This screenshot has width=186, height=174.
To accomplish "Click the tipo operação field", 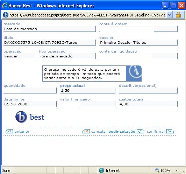I will 67,56.
